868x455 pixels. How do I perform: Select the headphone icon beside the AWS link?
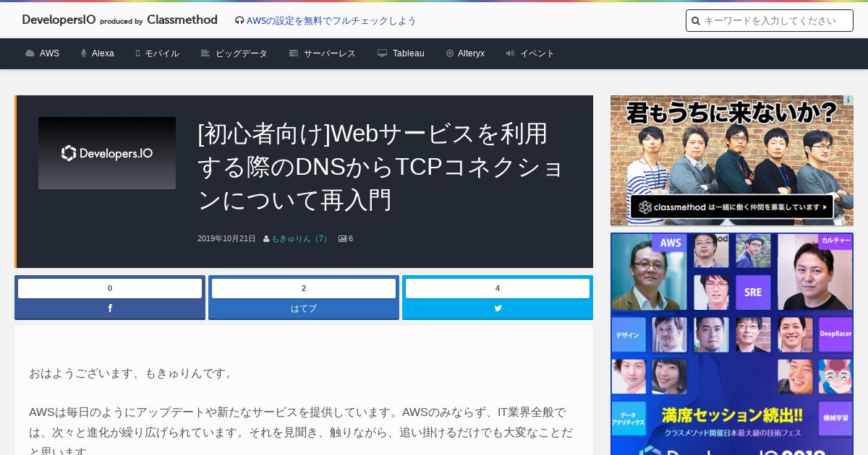(x=239, y=21)
